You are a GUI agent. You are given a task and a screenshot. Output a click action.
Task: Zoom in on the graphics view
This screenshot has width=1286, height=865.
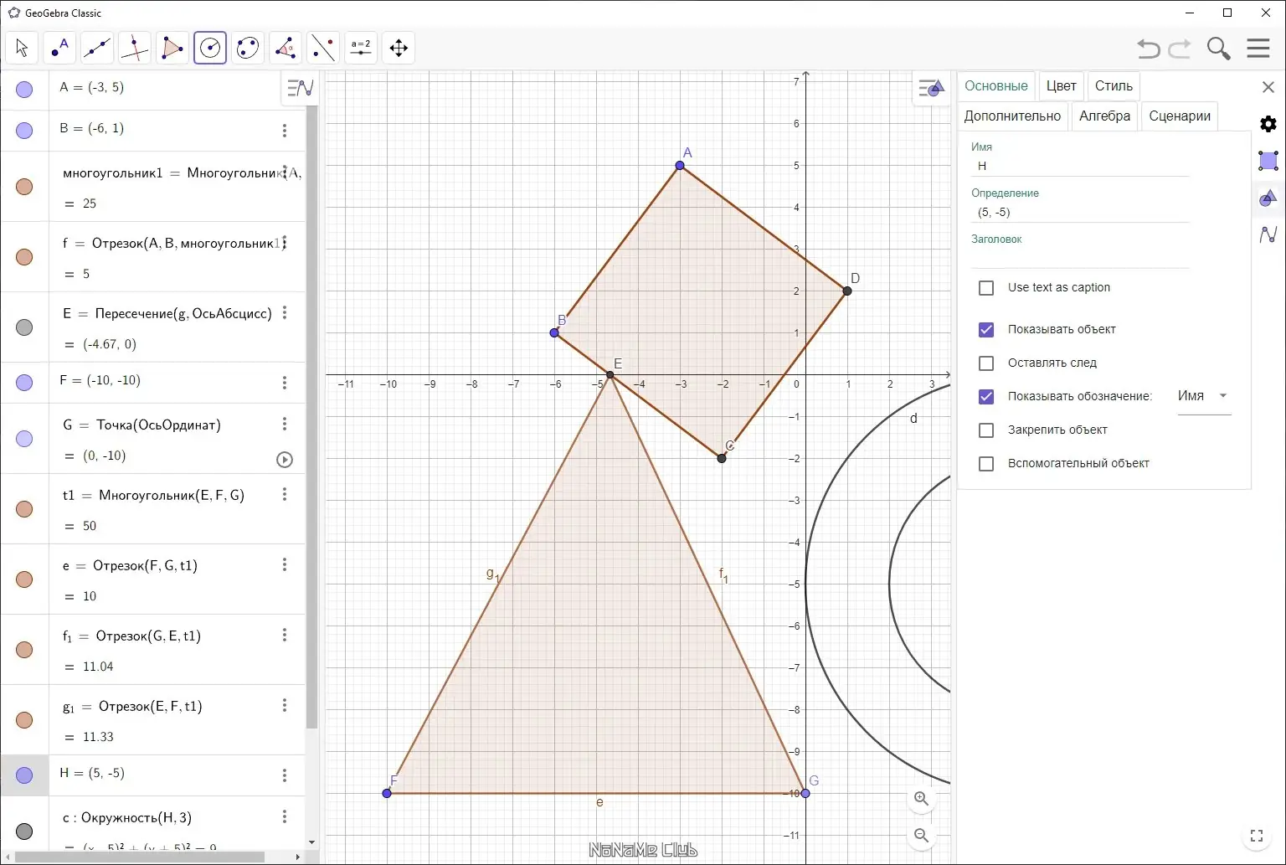coord(922,799)
